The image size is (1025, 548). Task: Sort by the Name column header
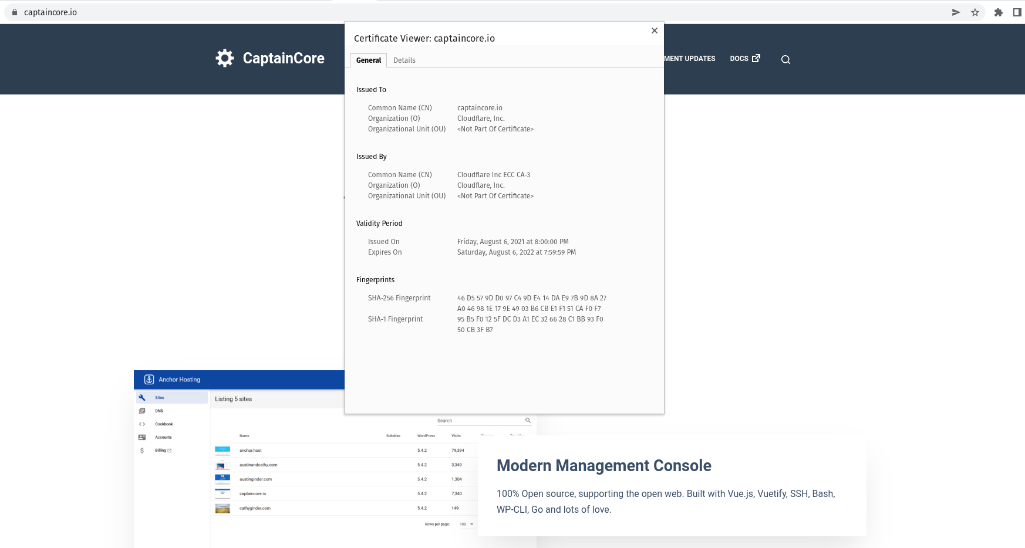pyautogui.click(x=244, y=436)
